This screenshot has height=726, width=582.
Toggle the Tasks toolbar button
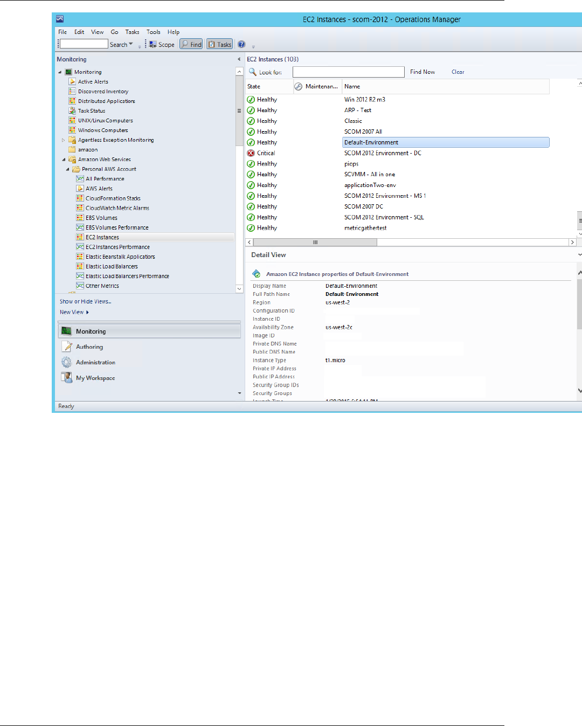click(219, 44)
